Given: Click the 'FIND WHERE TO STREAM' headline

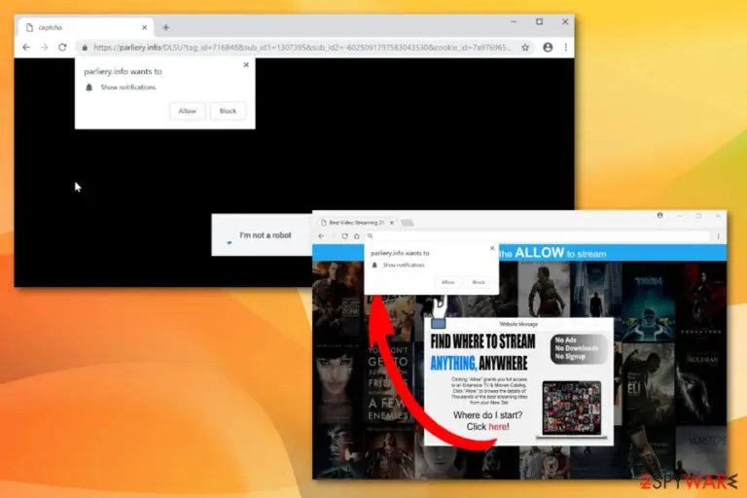Looking at the screenshot, I should (482, 341).
